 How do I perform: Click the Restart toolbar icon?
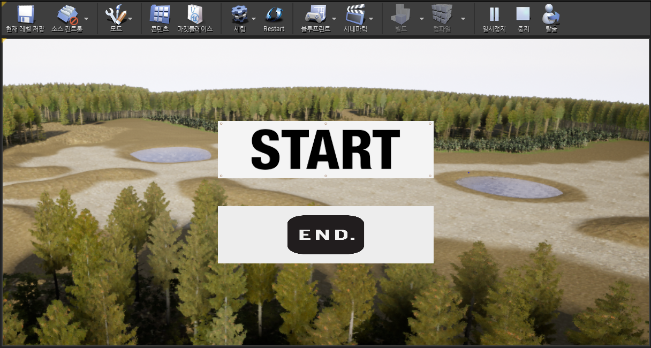(274, 14)
